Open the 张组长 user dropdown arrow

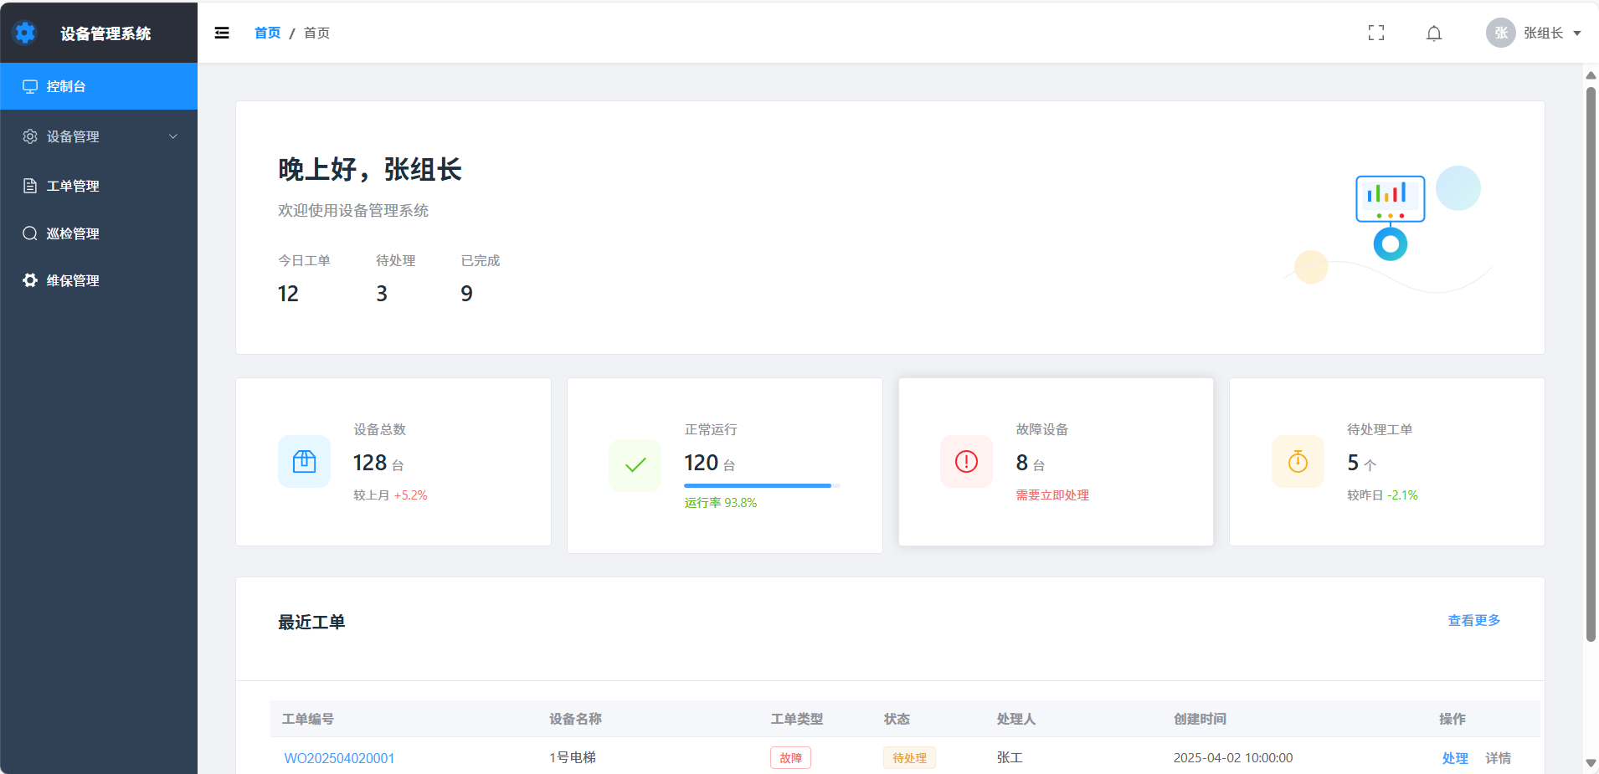coord(1577,33)
